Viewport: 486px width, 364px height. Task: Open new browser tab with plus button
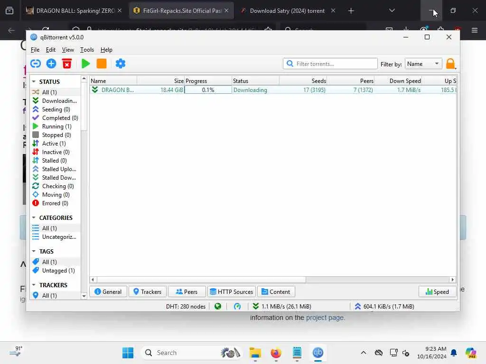[x=351, y=11]
